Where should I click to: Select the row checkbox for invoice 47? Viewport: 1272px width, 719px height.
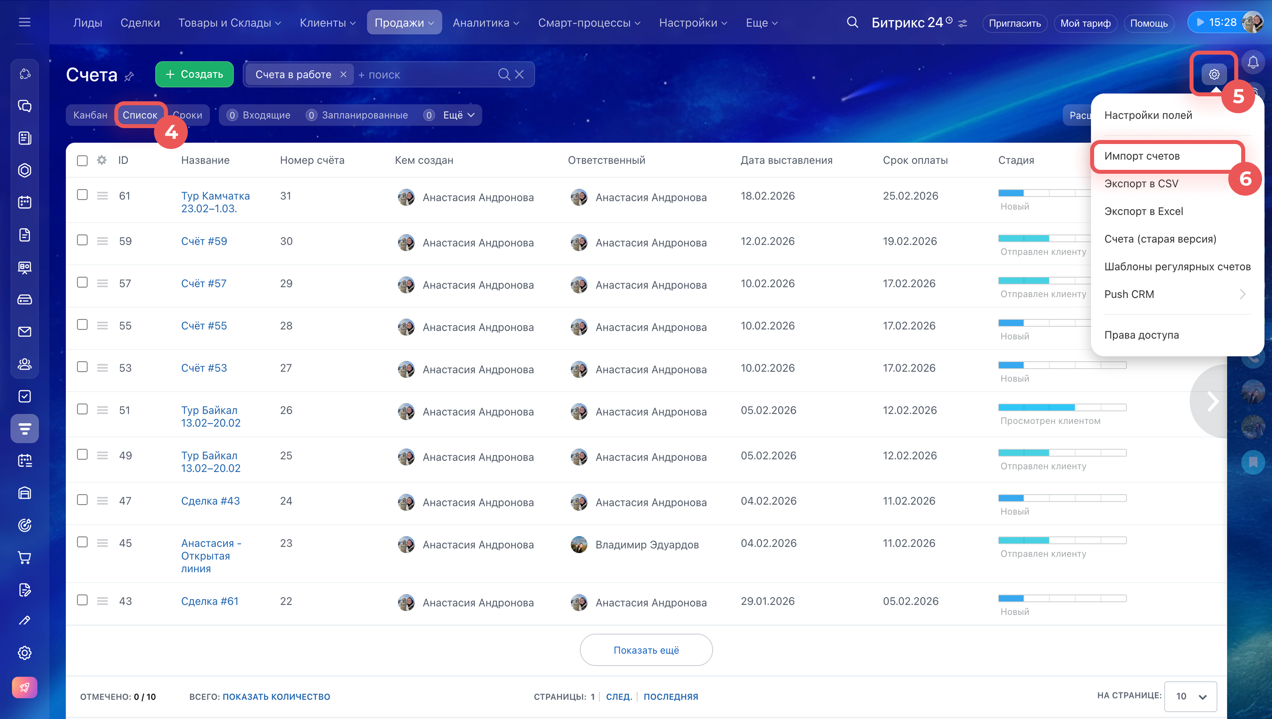pos(82,500)
